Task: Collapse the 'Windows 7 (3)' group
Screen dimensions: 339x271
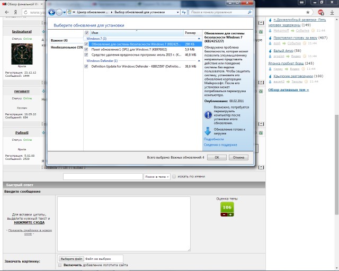Action: click(x=199, y=39)
